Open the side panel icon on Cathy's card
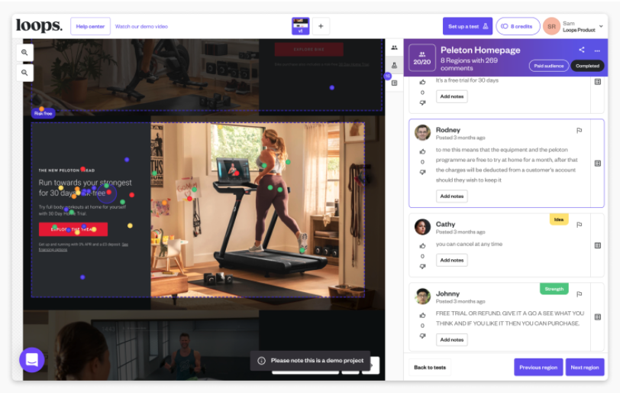The height and width of the screenshot is (396, 623). (598, 245)
